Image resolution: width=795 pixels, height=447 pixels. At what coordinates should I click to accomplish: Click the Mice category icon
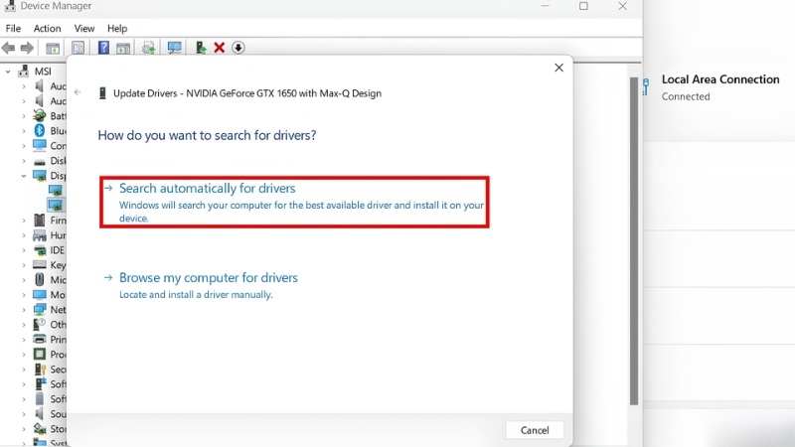click(x=40, y=279)
